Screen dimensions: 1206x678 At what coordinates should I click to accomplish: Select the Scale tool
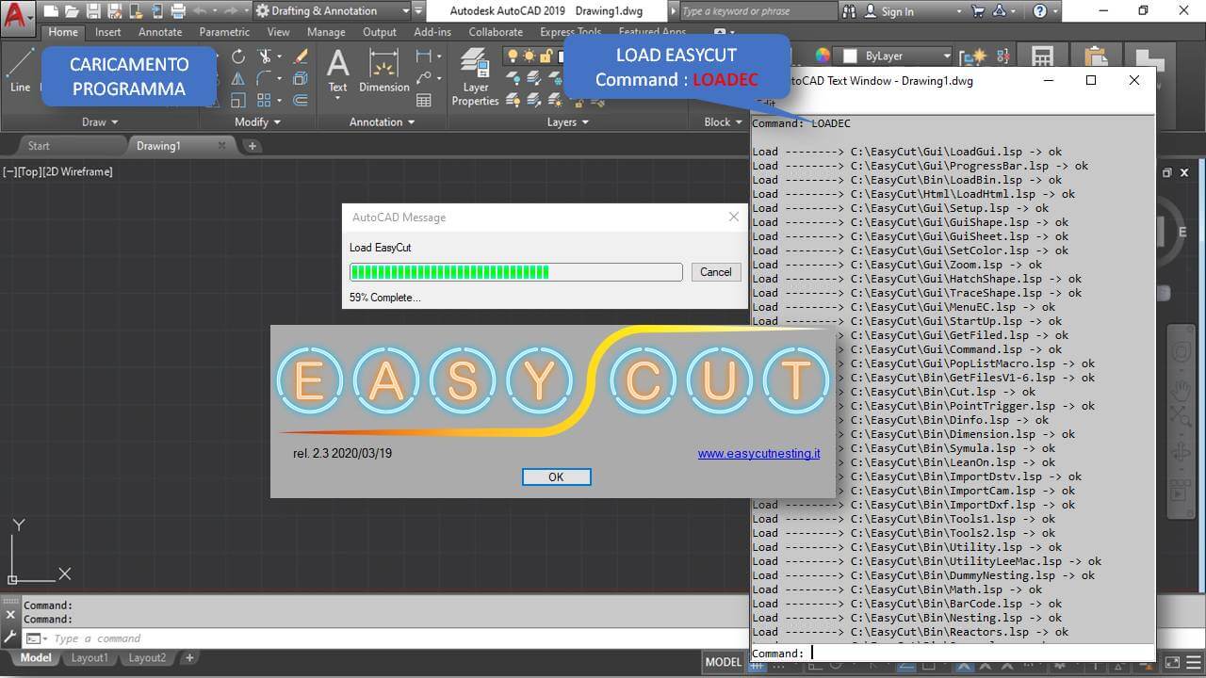coord(238,100)
